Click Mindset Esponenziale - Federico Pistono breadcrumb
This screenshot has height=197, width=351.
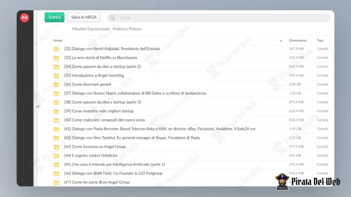tap(107, 29)
